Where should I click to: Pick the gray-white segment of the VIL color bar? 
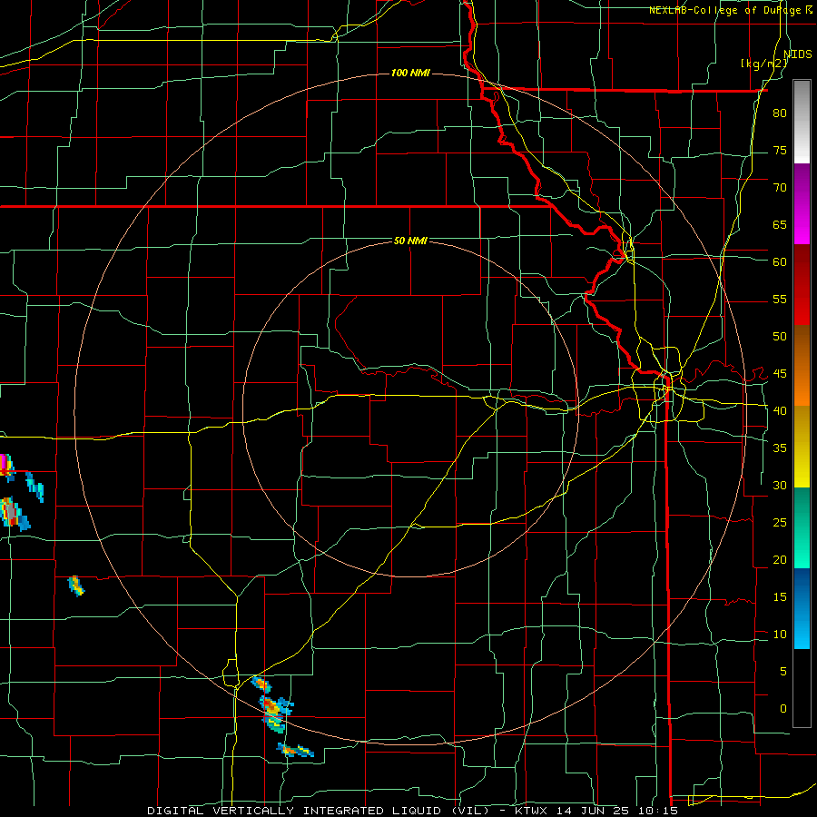click(802, 122)
